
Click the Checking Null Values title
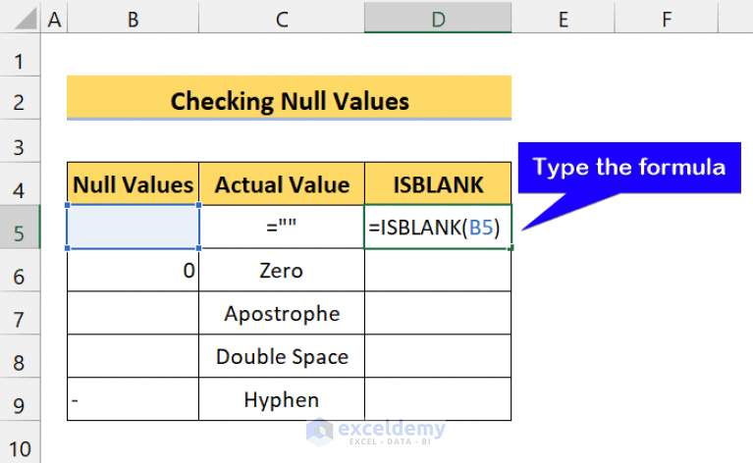point(290,100)
